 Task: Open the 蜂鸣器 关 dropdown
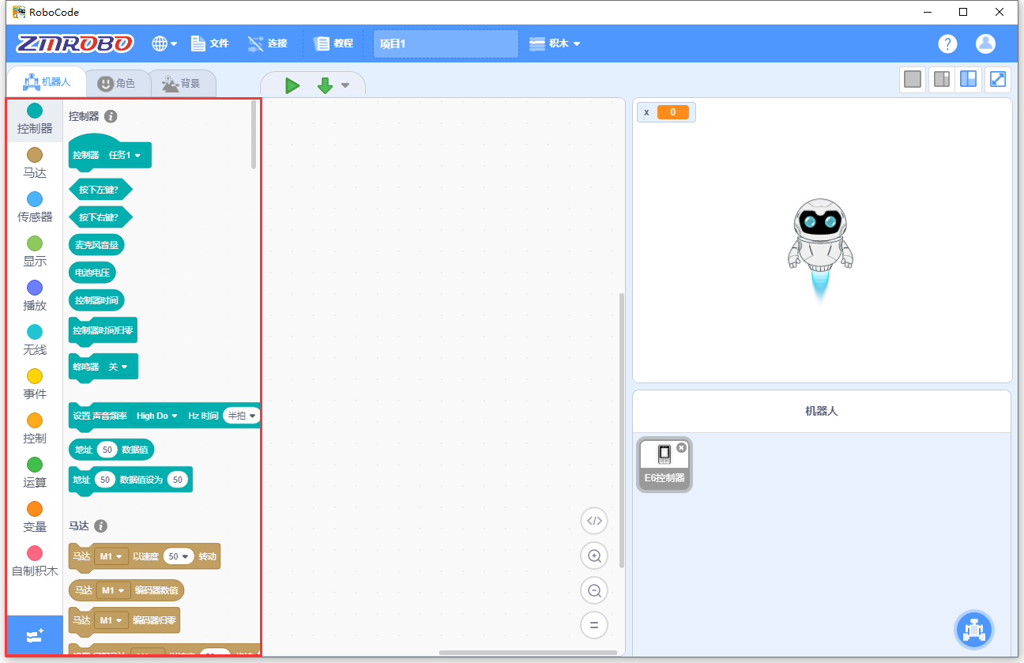pos(119,367)
